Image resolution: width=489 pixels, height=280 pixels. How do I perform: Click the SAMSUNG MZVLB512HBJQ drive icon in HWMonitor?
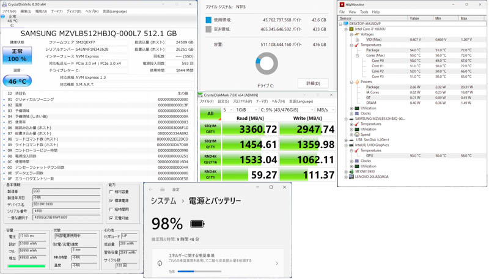pos(351,119)
